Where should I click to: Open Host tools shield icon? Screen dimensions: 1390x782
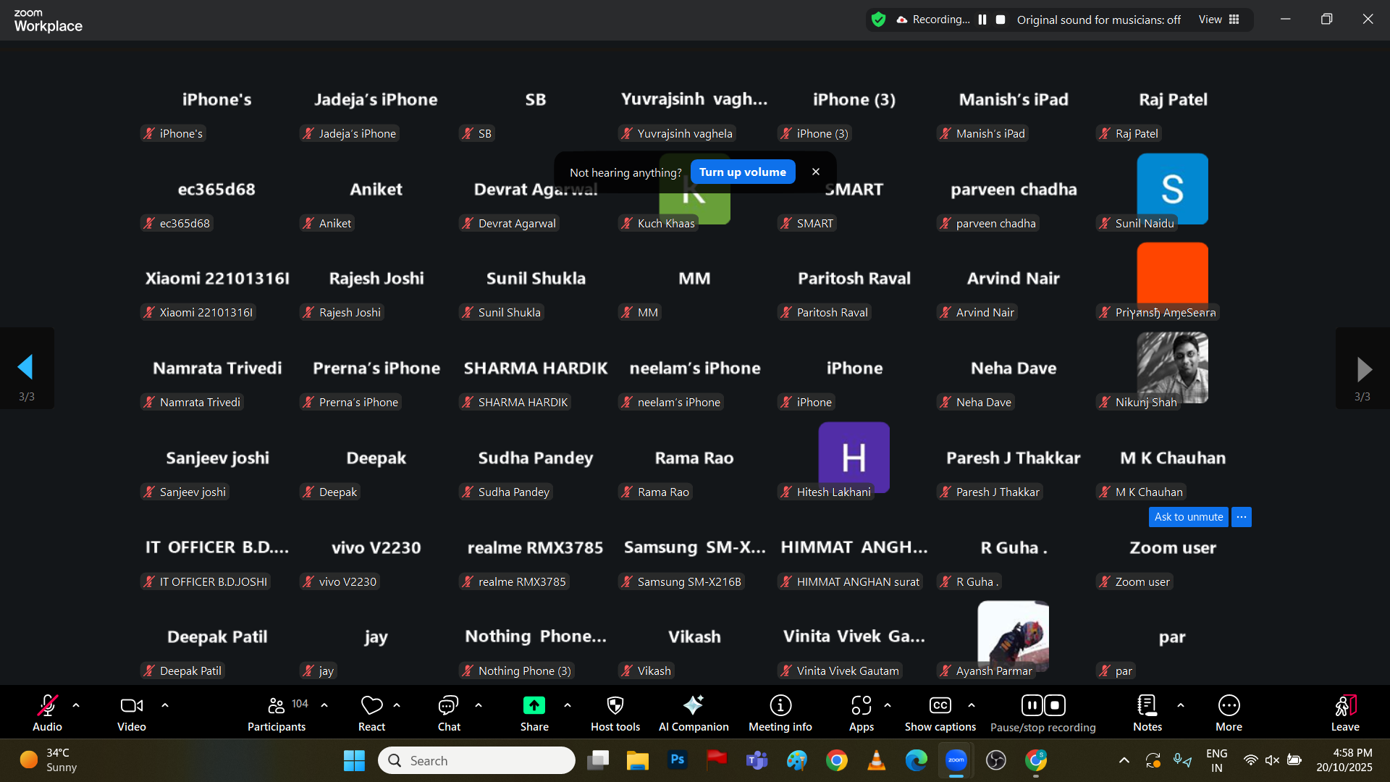[x=615, y=706]
